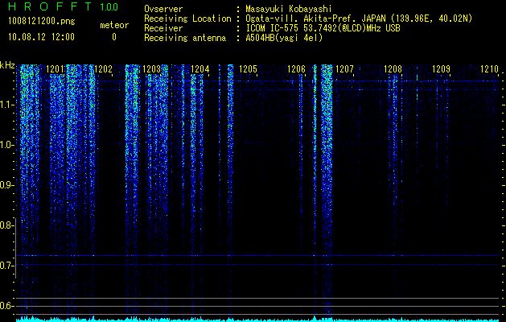
Task: Click the date 10.08.12 12:00
Action: 41,37
